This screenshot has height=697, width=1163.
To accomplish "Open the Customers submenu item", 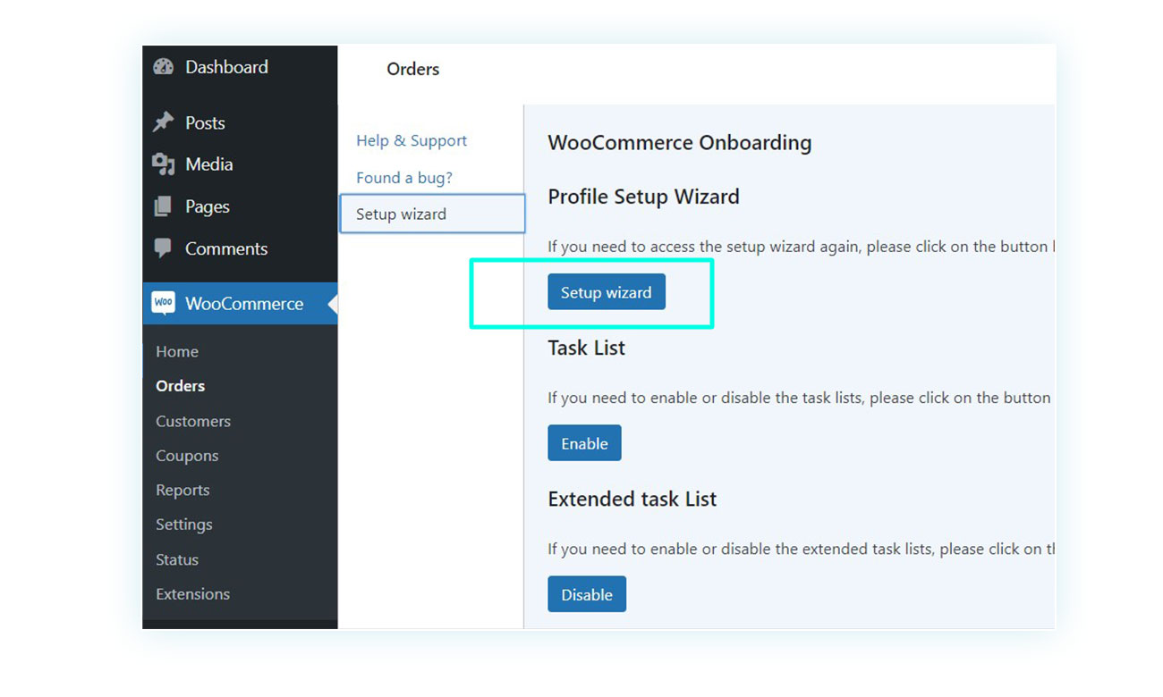I will click(x=193, y=421).
